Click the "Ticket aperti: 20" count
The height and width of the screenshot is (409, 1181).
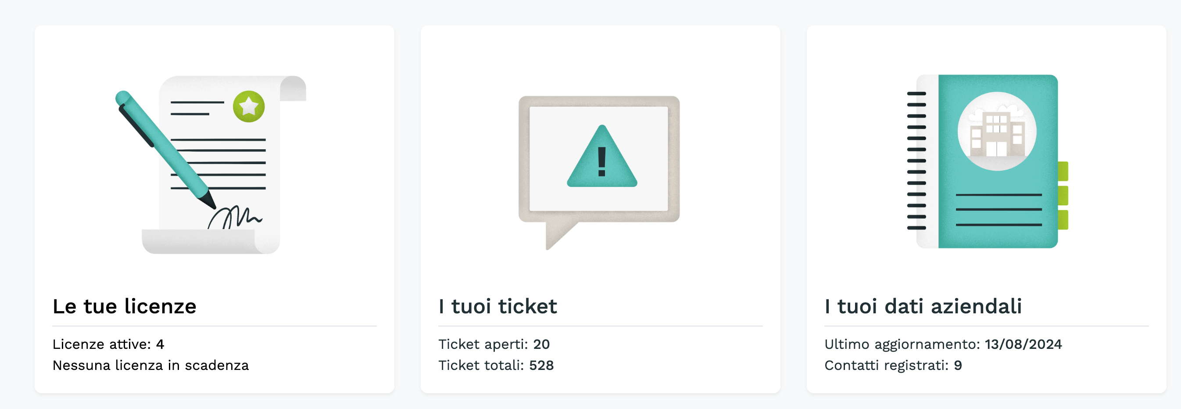[494, 344]
